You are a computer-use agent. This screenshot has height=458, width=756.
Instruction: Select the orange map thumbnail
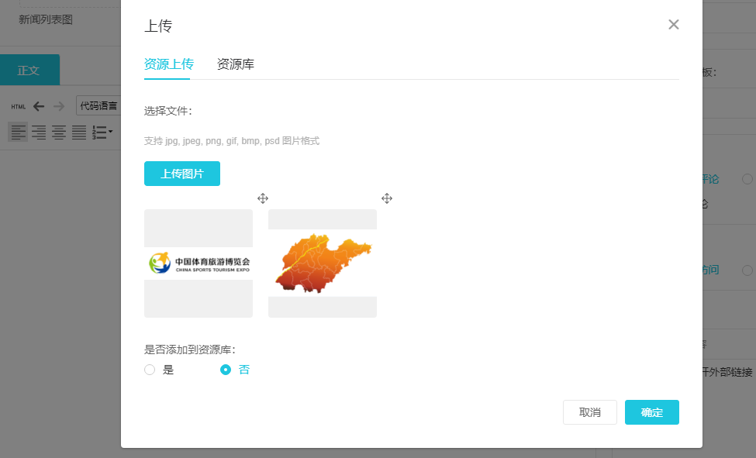pyautogui.click(x=323, y=263)
